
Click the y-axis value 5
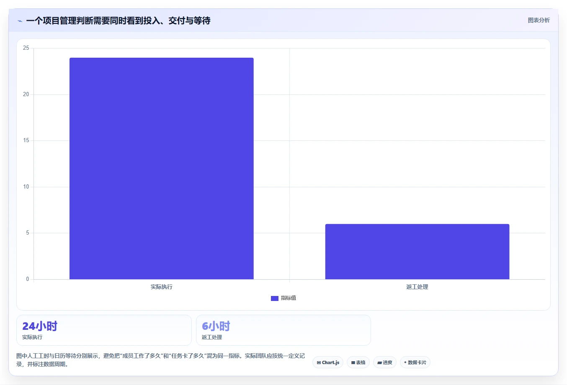pos(28,233)
